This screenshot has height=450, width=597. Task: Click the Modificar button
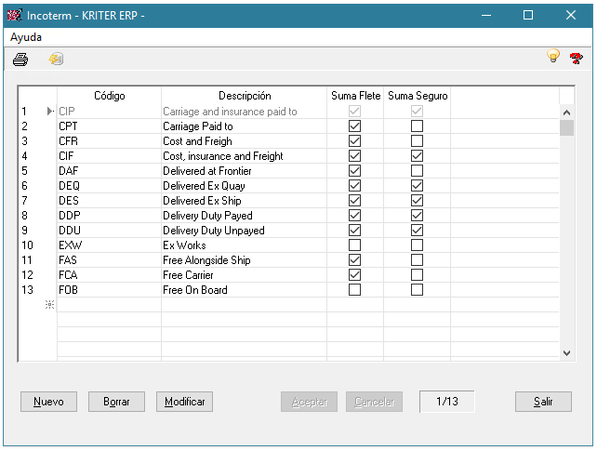[184, 402]
